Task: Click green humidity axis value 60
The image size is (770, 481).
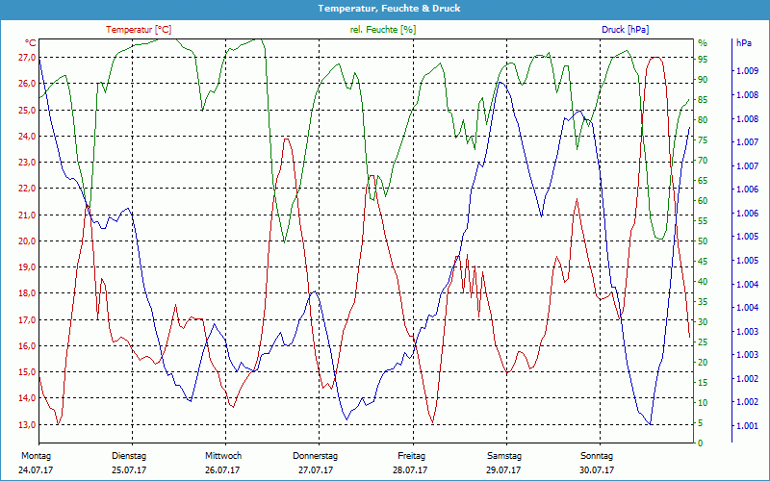Action: pyautogui.click(x=703, y=201)
